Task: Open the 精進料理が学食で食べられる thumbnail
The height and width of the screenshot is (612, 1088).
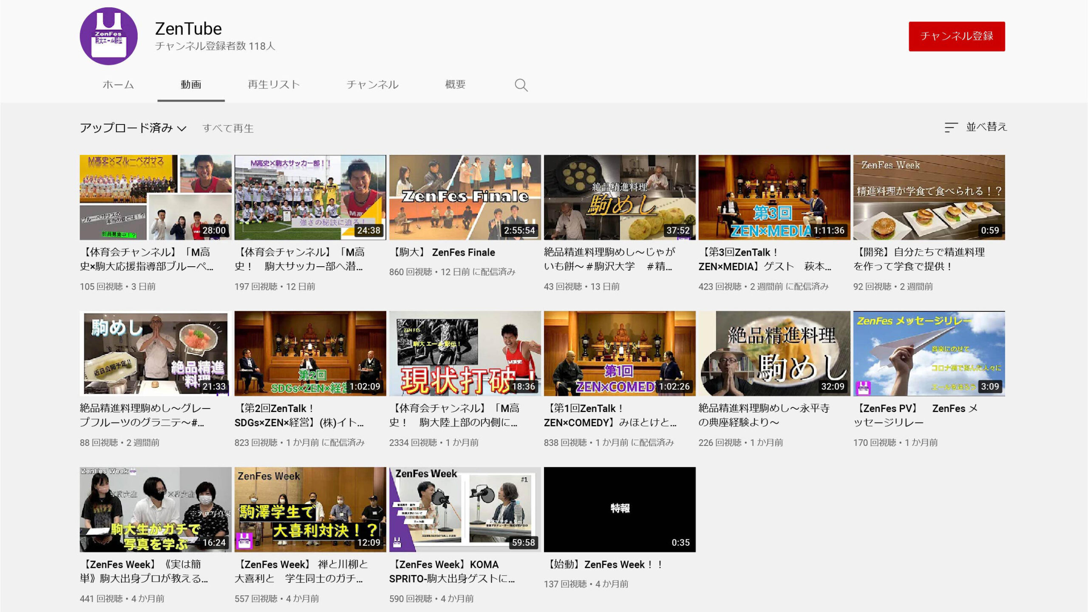Action: (x=929, y=197)
